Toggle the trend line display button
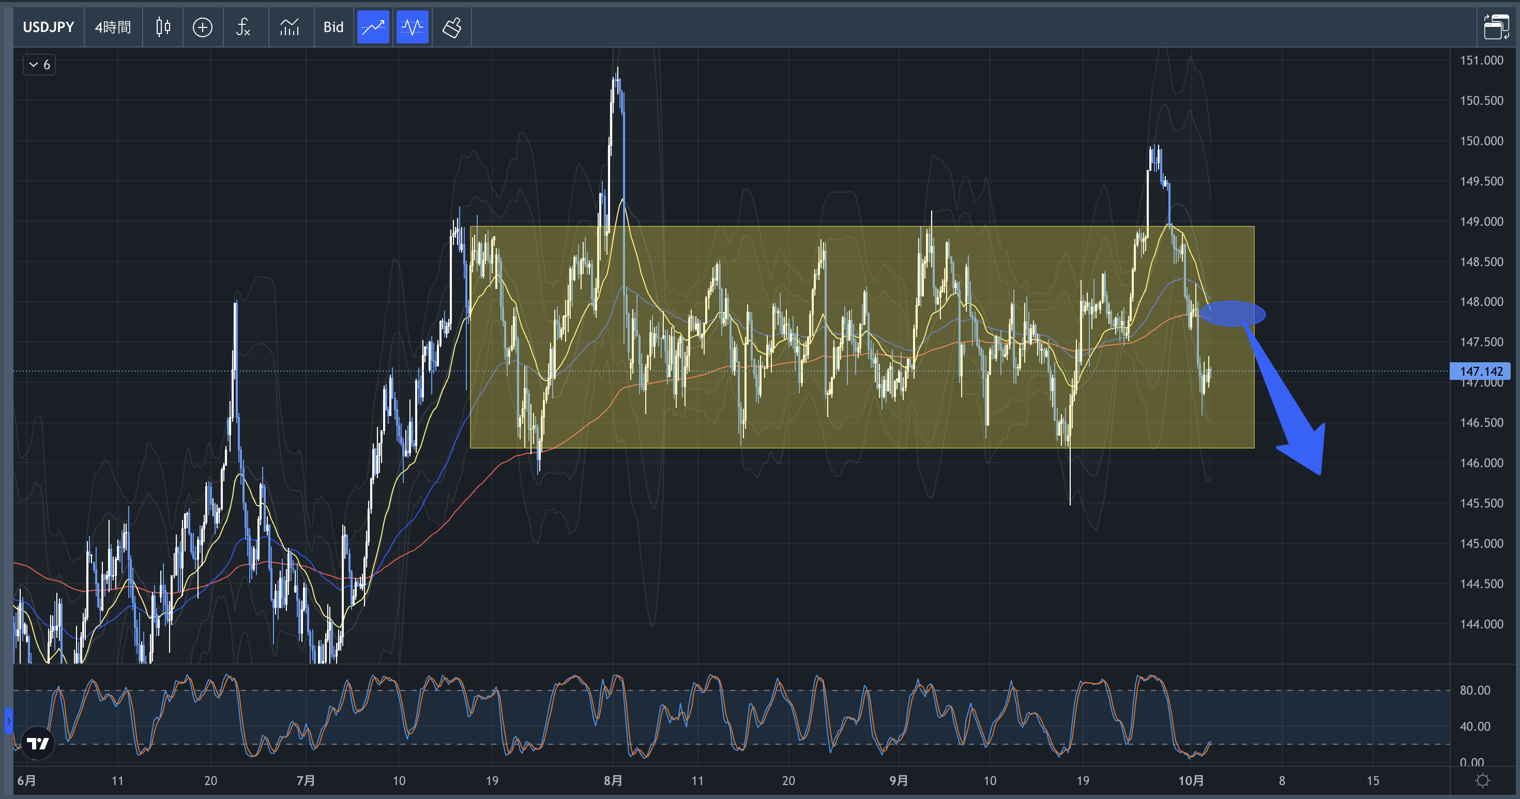This screenshot has height=799, width=1520. pyautogui.click(x=373, y=27)
